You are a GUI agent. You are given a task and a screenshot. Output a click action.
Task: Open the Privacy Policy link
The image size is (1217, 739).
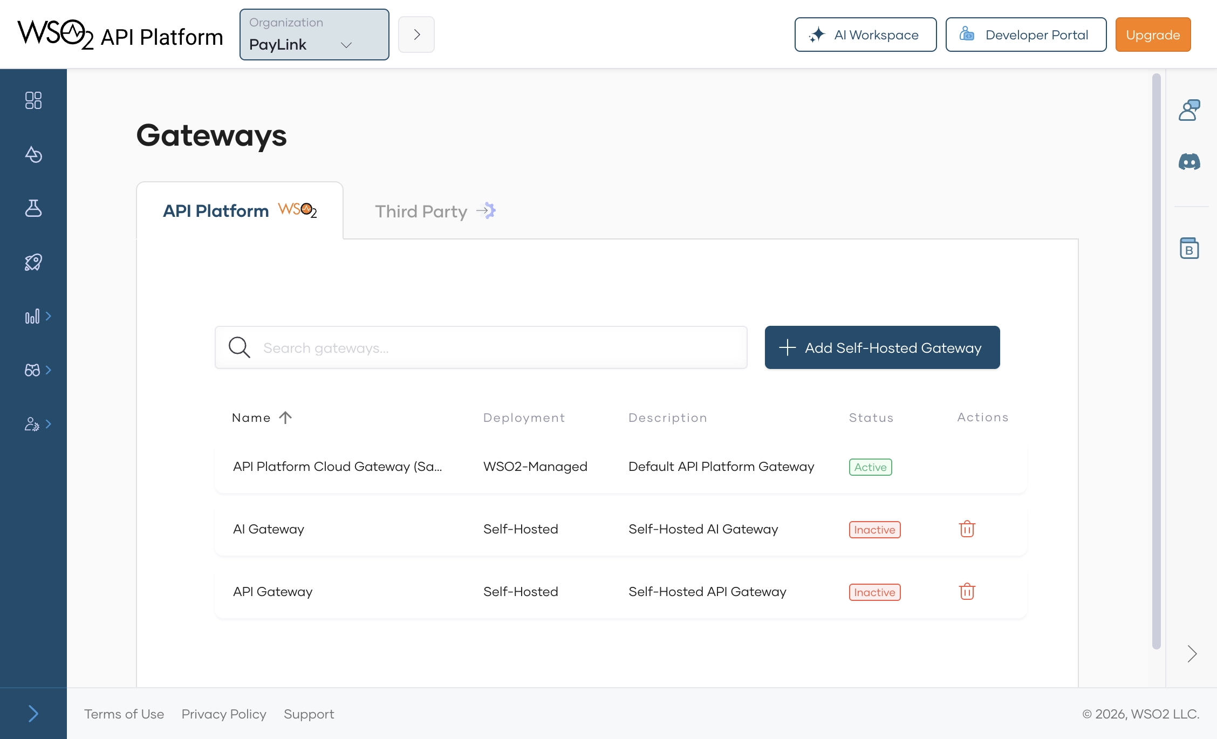point(223,714)
